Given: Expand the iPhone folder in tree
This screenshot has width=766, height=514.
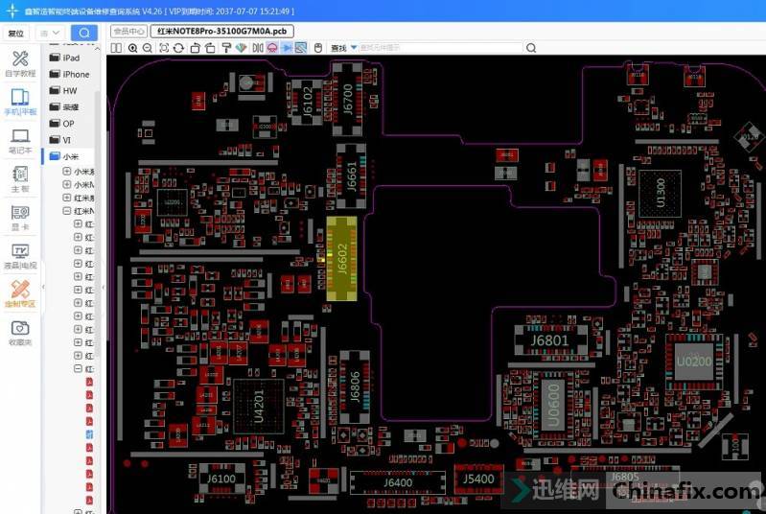Looking at the screenshot, I should [76, 74].
